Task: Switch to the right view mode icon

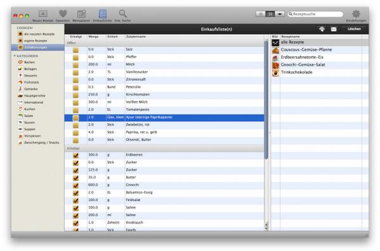Action: point(279,14)
